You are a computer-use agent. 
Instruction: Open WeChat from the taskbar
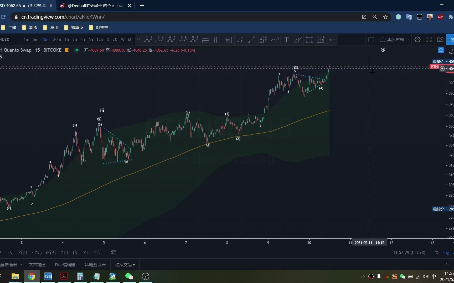pyautogui.click(x=129, y=276)
